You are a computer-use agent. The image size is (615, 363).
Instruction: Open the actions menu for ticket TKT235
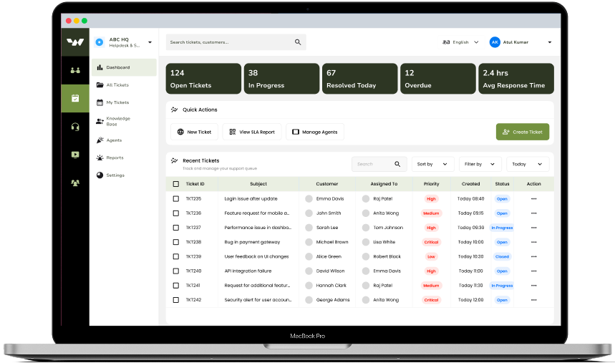pos(534,199)
